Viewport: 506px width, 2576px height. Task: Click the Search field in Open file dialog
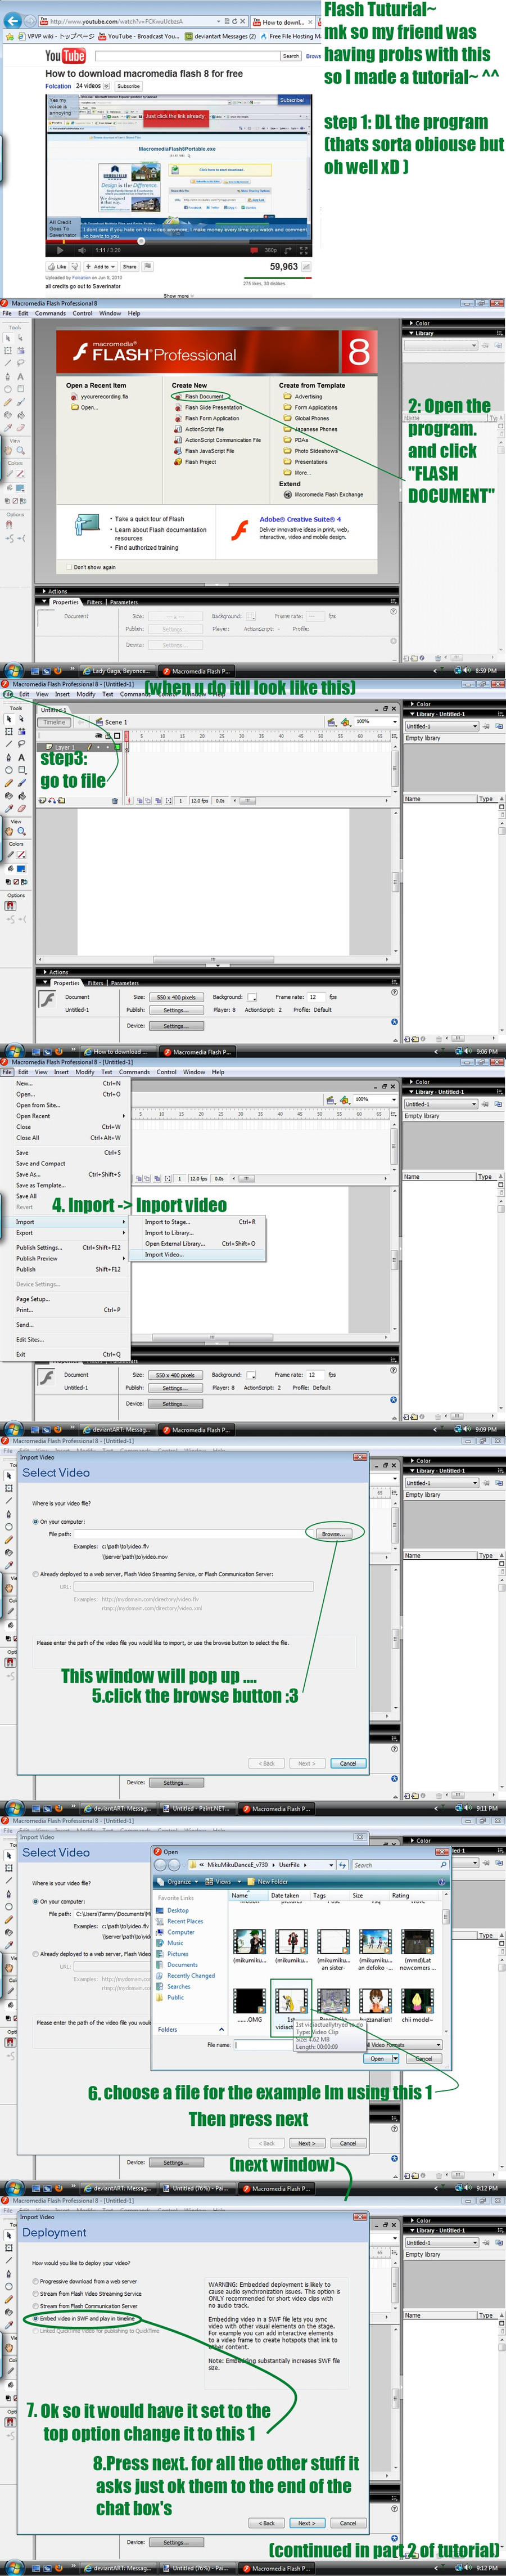pos(399,1865)
